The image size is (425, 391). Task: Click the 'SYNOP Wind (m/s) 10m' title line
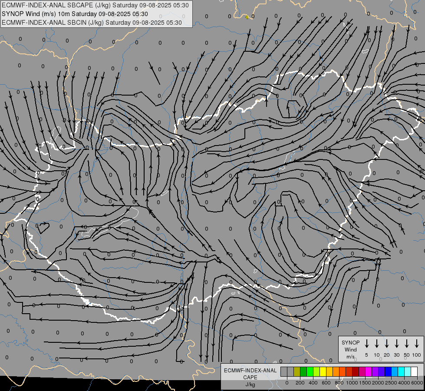click(x=75, y=14)
